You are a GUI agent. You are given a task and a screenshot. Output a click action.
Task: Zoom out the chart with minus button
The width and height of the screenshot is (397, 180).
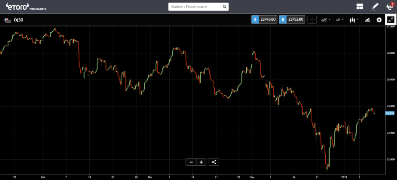point(191,162)
